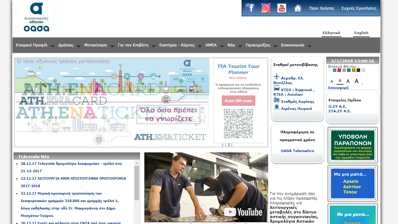Expand the Νέα menu arrow
This screenshot has width=398, height=224.
click(240, 46)
